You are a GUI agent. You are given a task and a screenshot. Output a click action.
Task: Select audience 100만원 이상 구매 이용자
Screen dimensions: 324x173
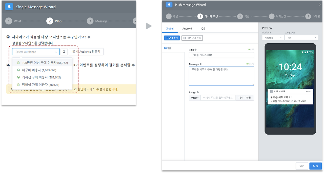[42, 63]
